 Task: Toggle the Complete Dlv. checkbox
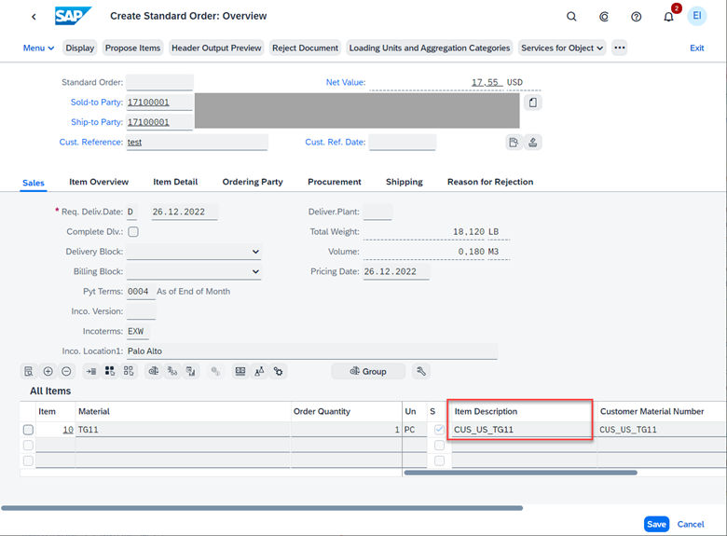(133, 231)
